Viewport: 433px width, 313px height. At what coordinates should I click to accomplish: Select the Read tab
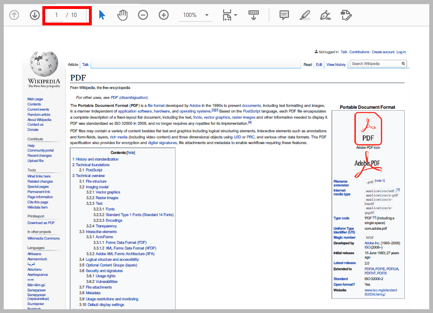308,64
